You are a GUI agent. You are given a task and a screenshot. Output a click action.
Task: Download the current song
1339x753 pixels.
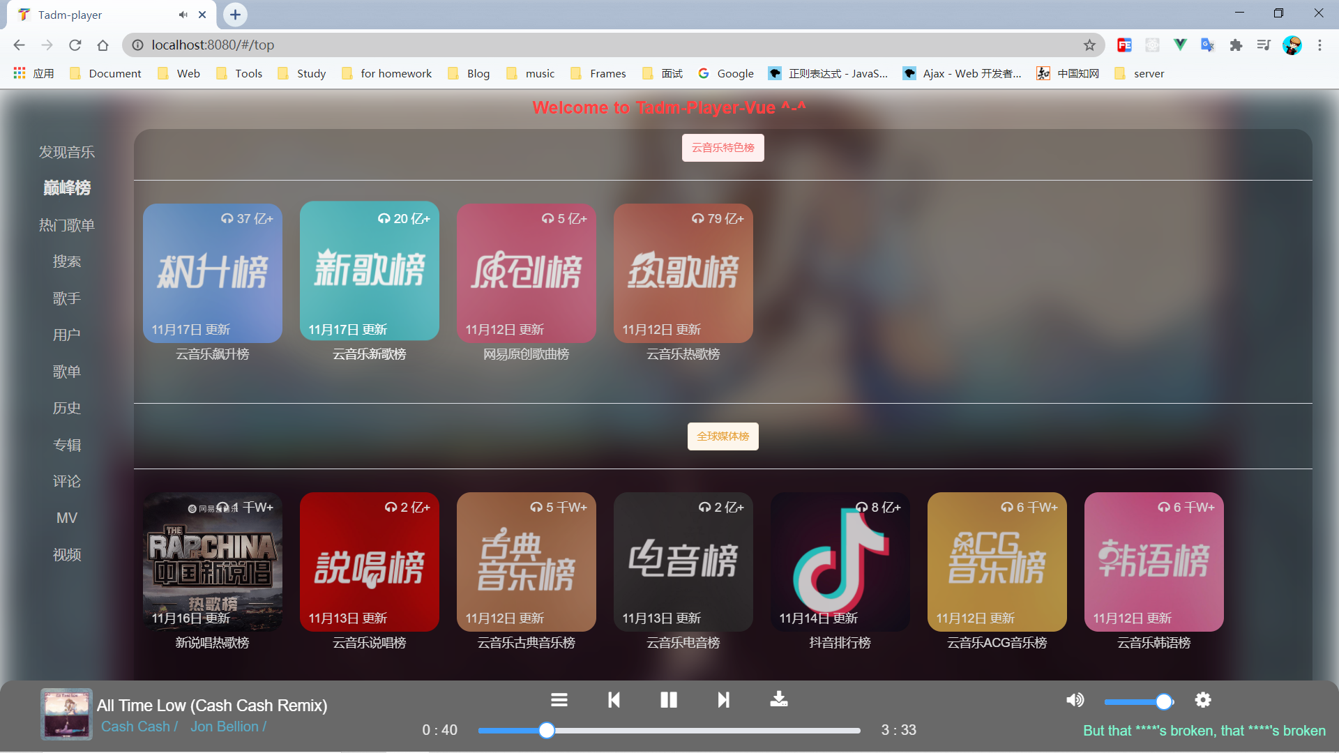[778, 699]
